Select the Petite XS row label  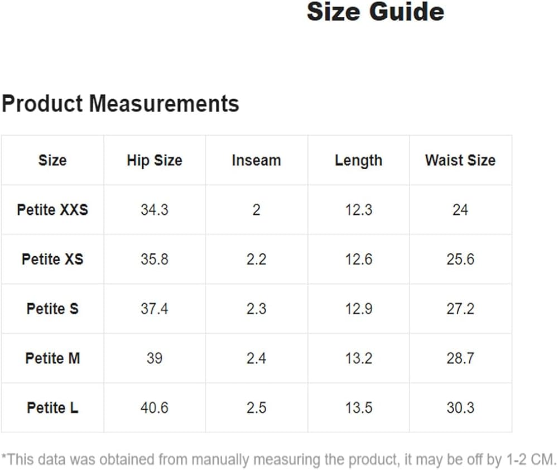[x=52, y=260]
